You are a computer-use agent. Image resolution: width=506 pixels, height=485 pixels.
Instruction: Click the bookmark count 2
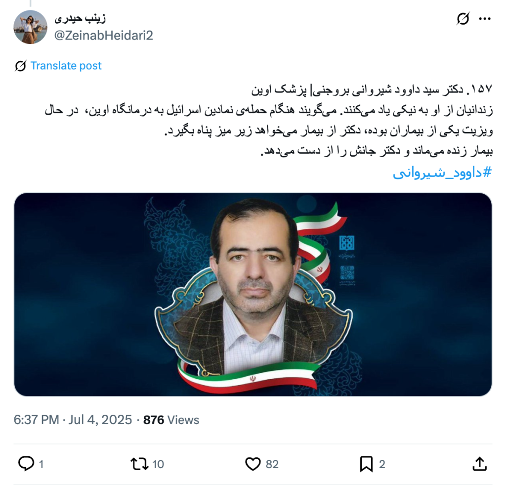pyautogui.click(x=382, y=464)
